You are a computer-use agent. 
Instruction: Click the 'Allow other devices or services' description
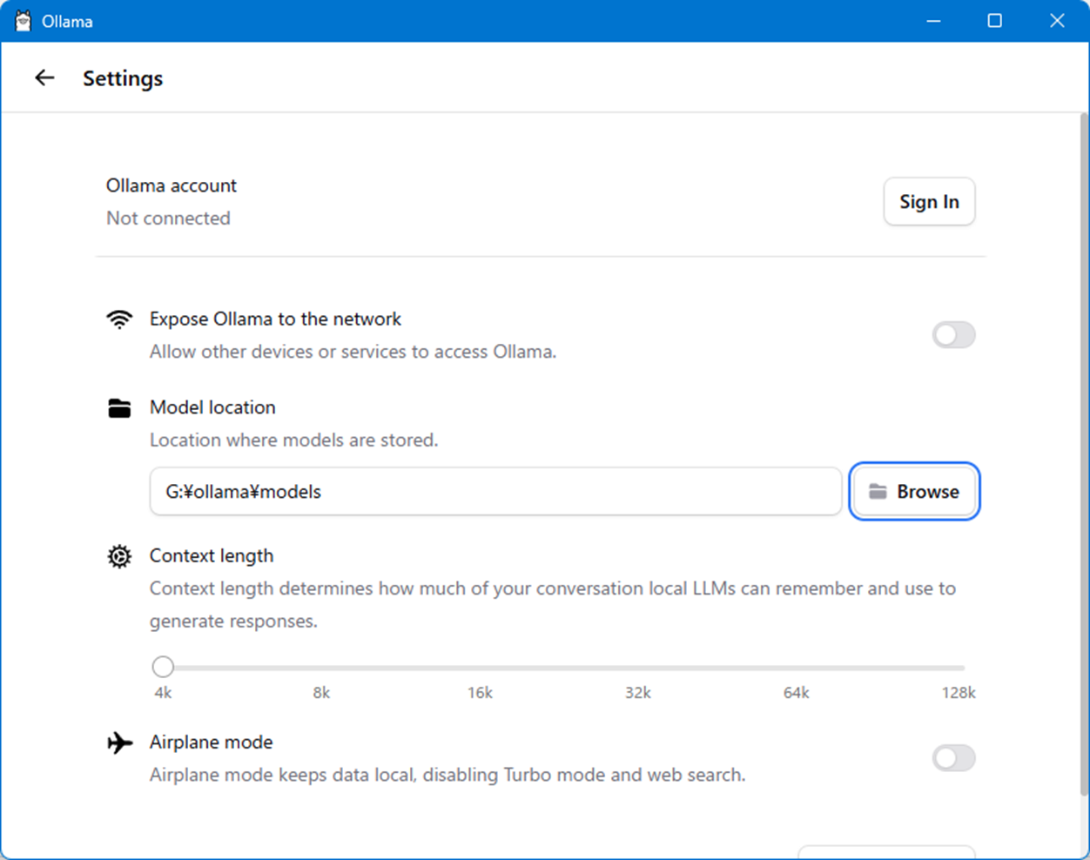coord(353,352)
